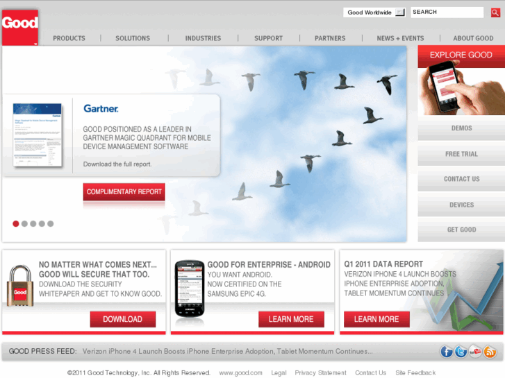This screenshot has width=505, height=378.
Task: Click the No Matter What Comes Next heading
Action: [98, 270]
